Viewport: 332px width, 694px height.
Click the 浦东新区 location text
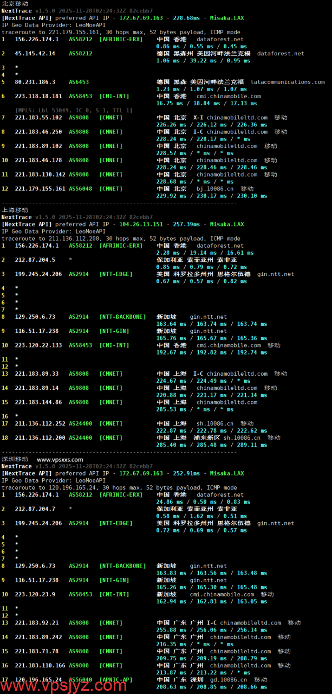point(206,438)
